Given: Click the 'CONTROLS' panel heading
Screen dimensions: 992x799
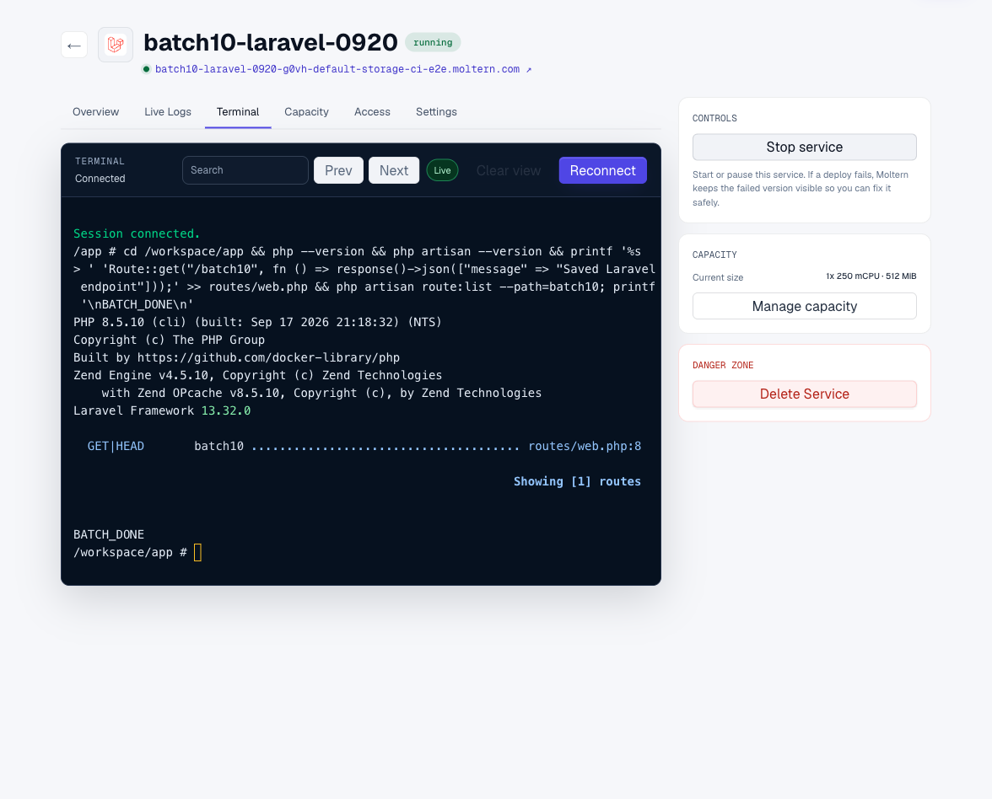Looking at the screenshot, I should (x=714, y=118).
